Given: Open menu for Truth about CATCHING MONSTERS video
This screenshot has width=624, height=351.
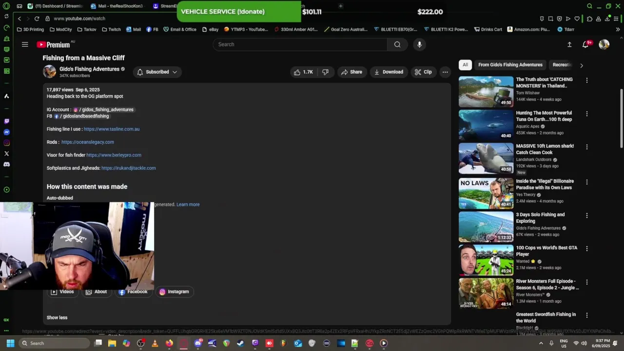Looking at the screenshot, I should tap(587, 80).
